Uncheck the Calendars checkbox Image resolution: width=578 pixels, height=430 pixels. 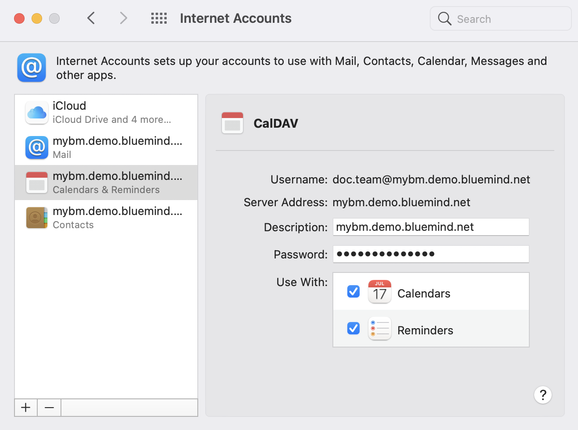coord(353,292)
